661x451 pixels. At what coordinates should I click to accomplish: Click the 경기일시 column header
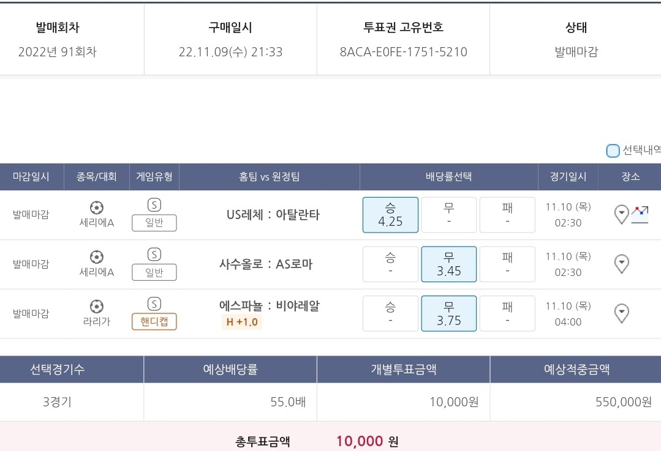[568, 176]
